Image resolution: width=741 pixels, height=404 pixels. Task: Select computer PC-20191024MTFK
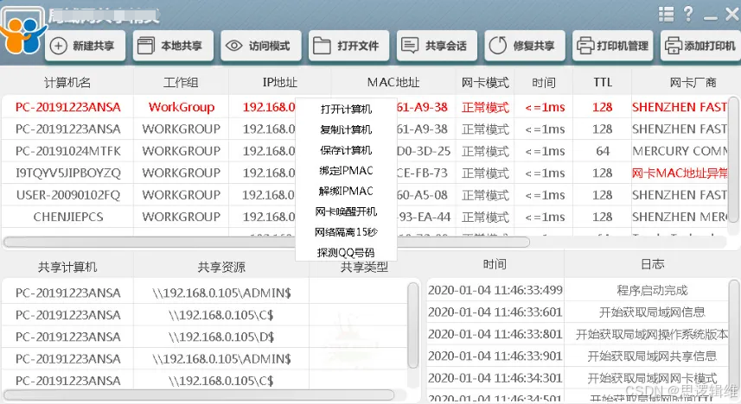pyautogui.click(x=68, y=151)
